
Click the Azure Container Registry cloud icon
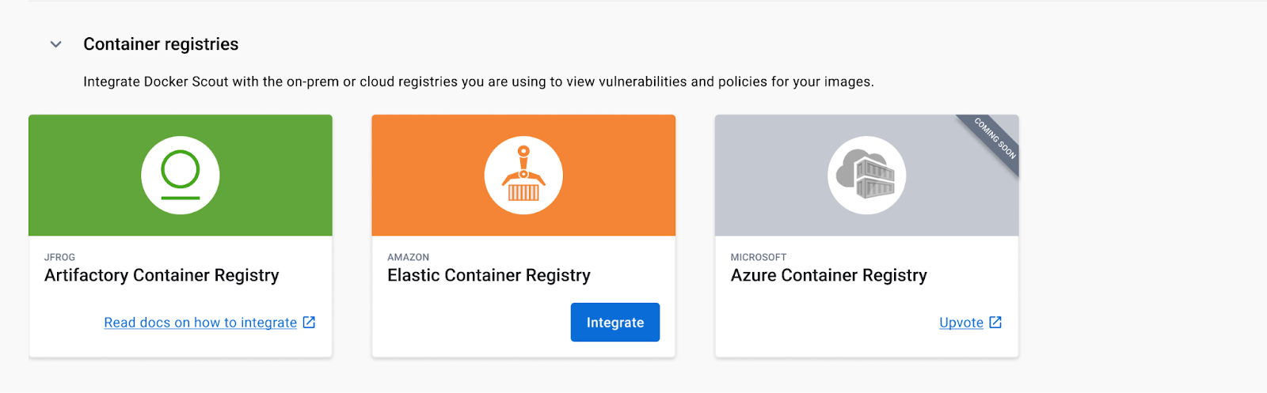pos(867,176)
